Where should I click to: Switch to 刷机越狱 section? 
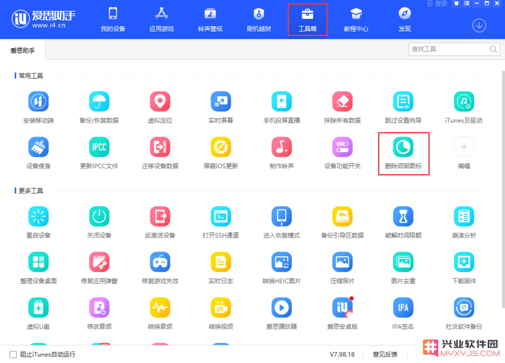coord(259,20)
